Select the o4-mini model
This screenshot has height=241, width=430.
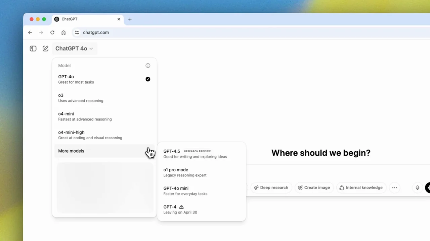[x=104, y=116]
